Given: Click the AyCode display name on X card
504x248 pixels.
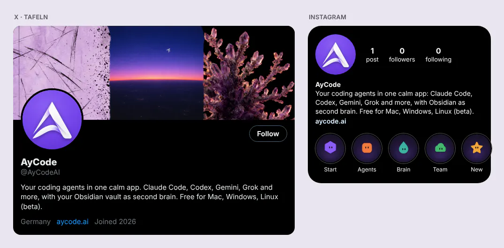Looking at the screenshot, I should 39,162.
